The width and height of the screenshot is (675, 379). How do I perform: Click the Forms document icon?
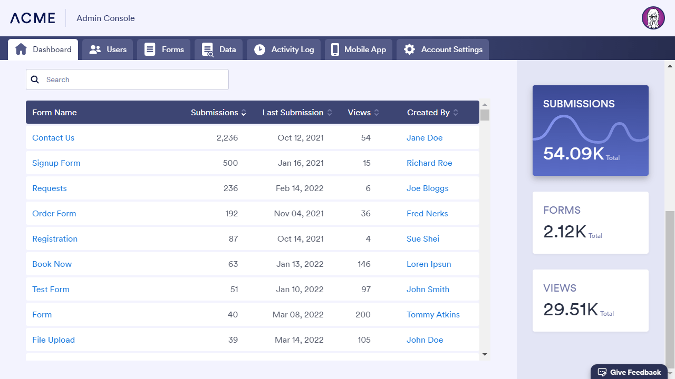point(150,49)
